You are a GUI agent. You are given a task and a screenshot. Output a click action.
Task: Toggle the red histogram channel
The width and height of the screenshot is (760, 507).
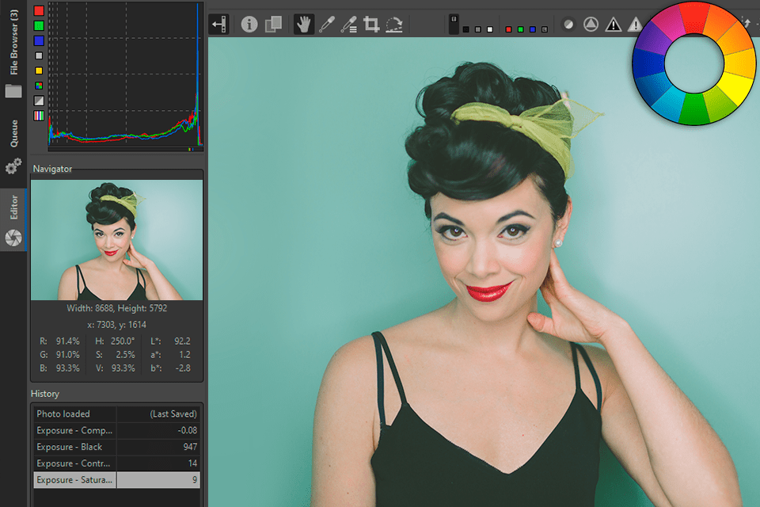[39, 11]
